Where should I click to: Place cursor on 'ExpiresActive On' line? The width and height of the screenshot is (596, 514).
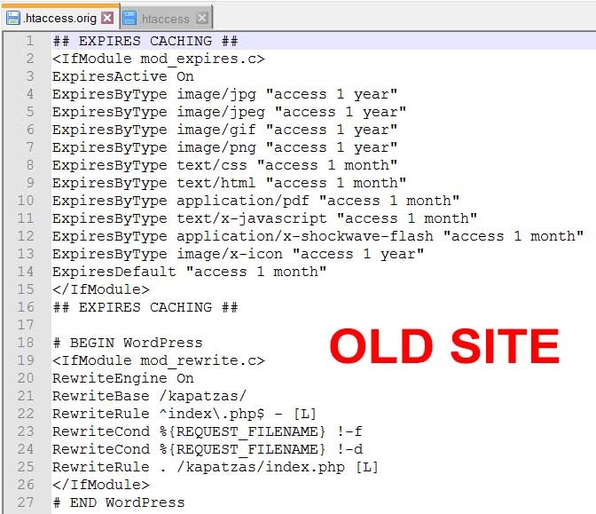click(x=122, y=76)
